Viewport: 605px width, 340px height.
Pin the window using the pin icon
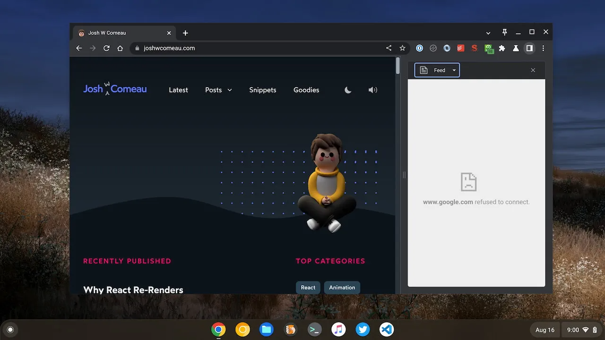pos(504,32)
